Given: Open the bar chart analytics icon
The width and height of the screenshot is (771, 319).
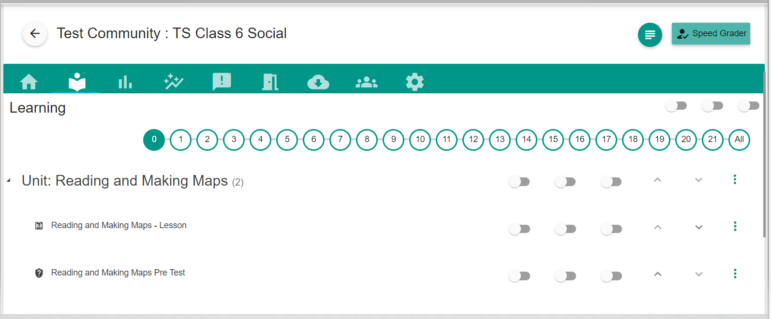Looking at the screenshot, I should (125, 82).
